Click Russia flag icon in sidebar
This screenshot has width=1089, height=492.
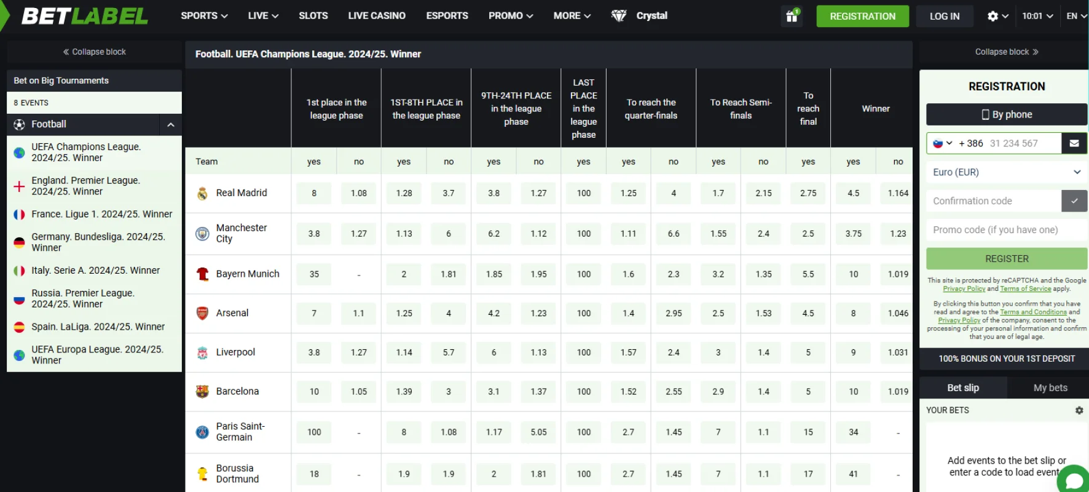tap(19, 299)
